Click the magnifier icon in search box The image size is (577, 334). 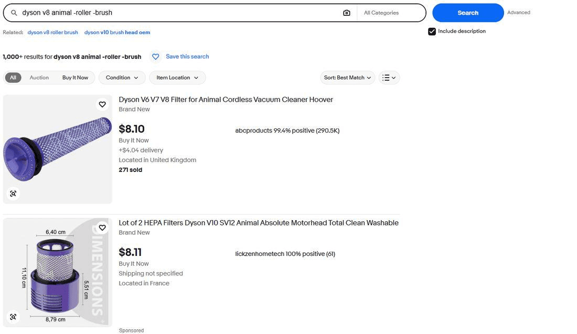[14, 13]
